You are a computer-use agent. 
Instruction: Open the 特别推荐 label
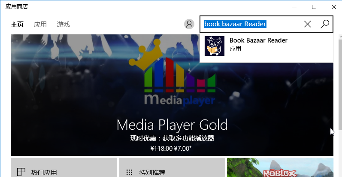pos(152,173)
